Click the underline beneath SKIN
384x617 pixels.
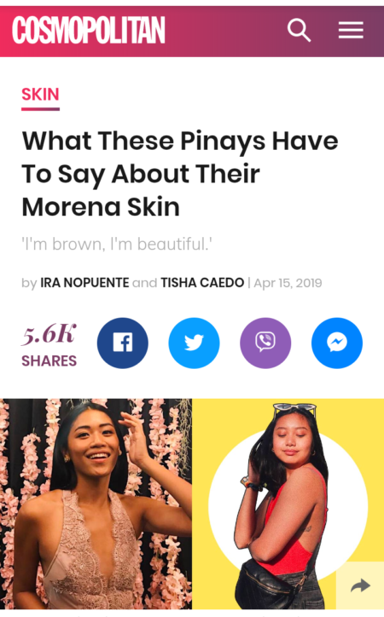tap(40, 109)
